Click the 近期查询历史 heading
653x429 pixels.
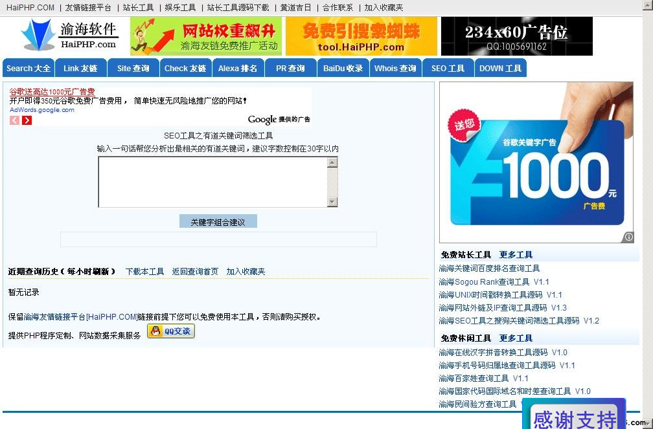tap(62, 271)
